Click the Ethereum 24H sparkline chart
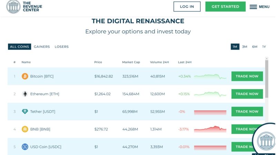The width and height of the screenshot is (276, 155). tap(210, 94)
